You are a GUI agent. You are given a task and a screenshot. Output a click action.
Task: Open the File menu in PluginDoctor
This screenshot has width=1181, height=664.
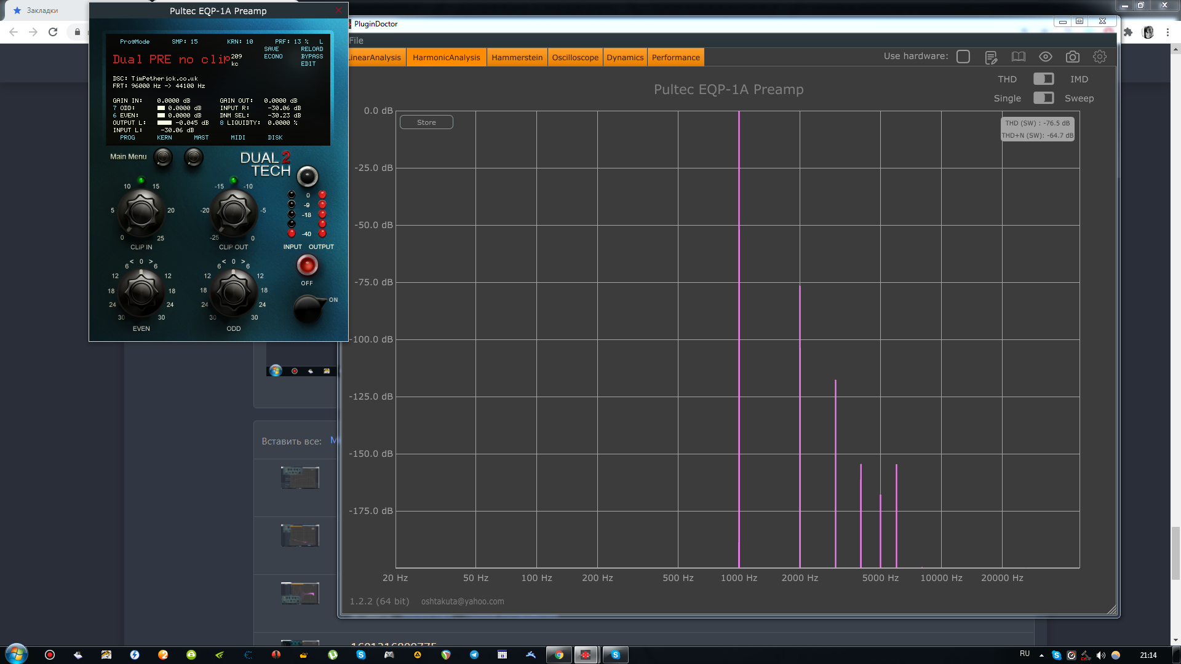(356, 41)
